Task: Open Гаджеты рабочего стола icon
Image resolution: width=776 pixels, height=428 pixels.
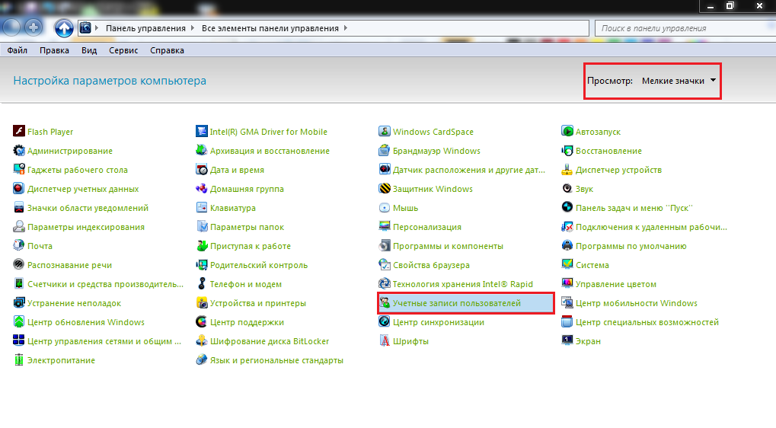Action: tap(19, 169)
